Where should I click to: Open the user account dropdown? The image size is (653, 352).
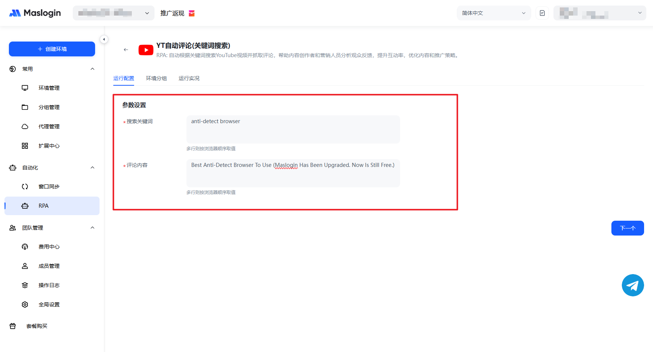[x=600, y=13]
